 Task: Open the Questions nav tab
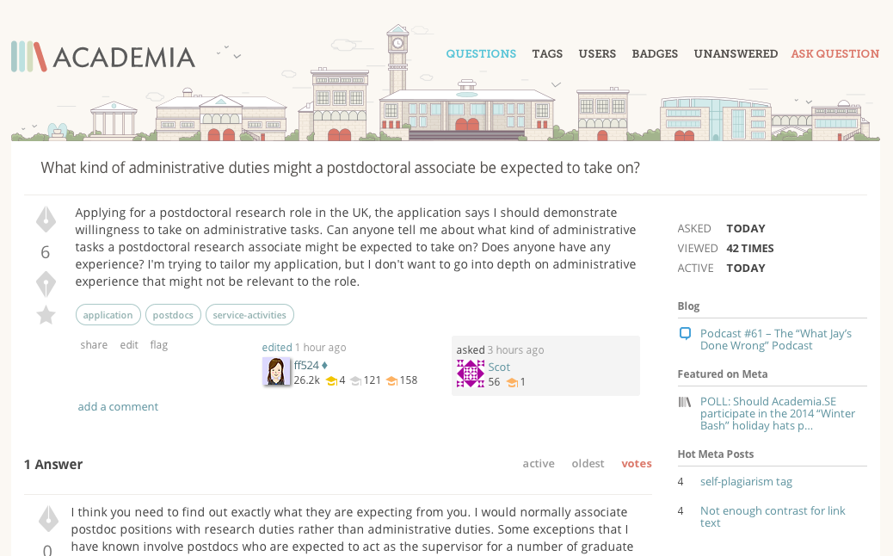tap(481, 53)
